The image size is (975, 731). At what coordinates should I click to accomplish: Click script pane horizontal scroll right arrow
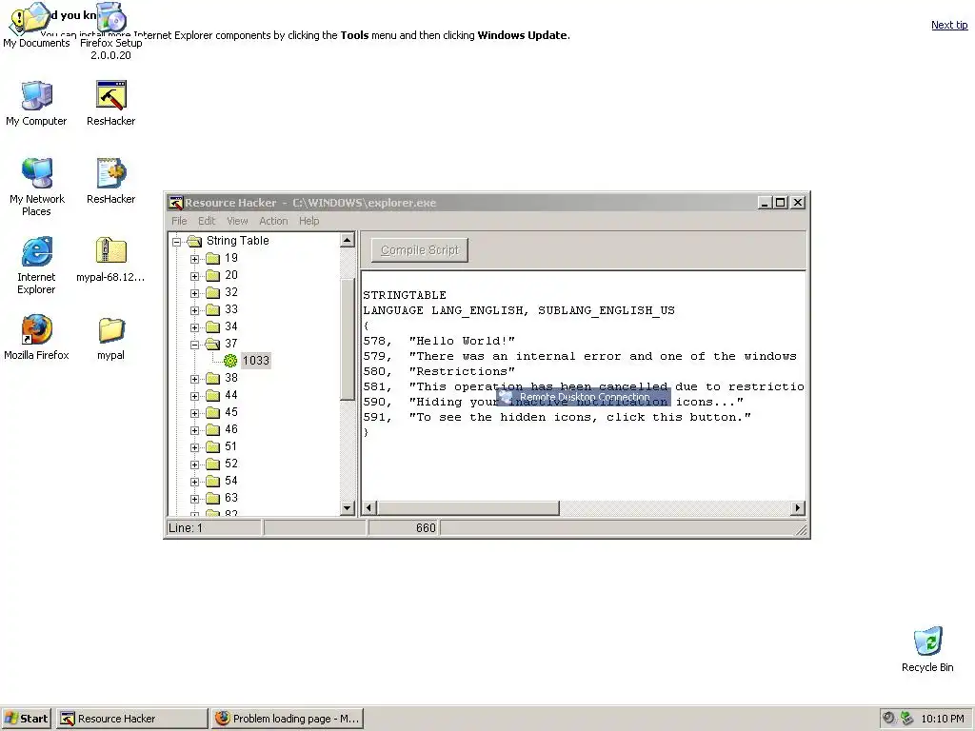(798, 508)
